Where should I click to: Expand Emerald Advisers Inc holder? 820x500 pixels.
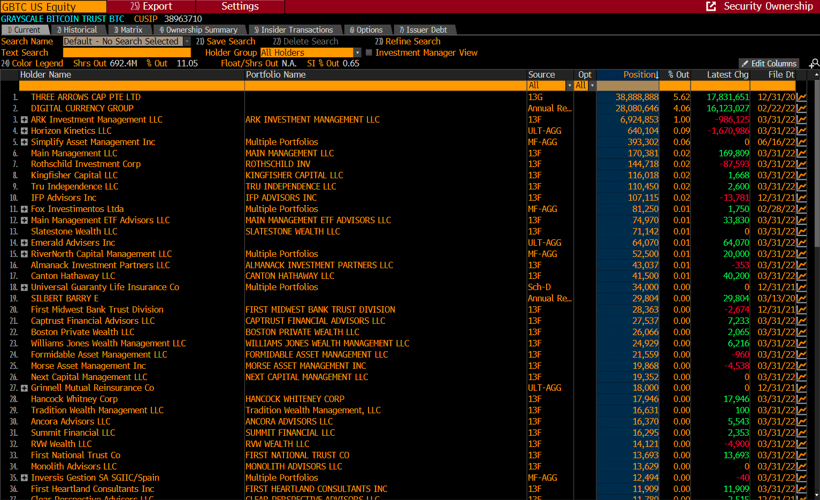24,243
